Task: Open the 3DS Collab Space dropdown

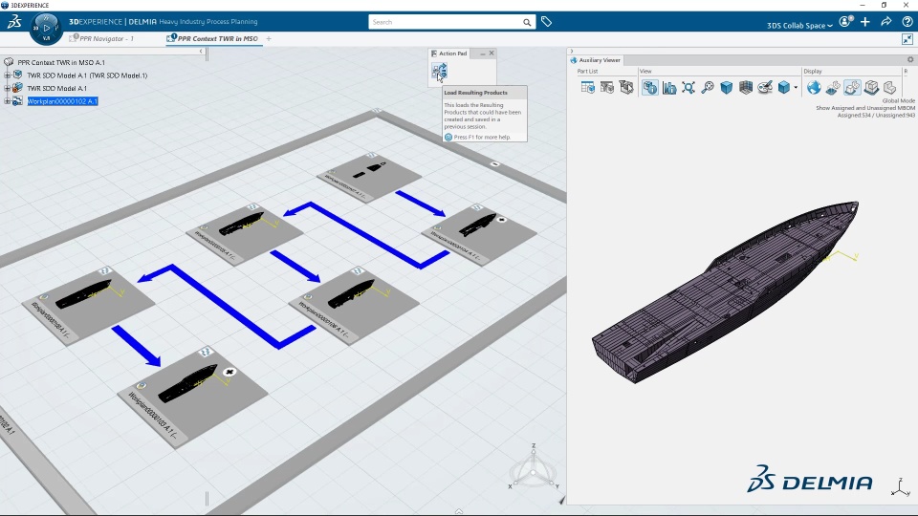Action: [799, 25]
